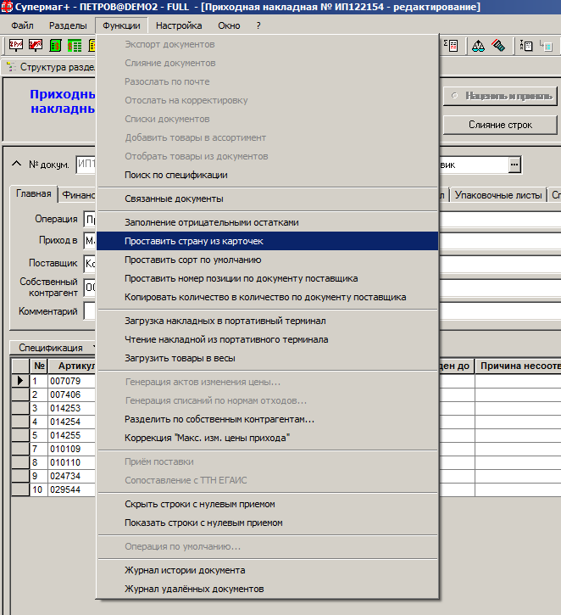Open the ? help menu
Screen dimensions: 561x615
(258, 25)
